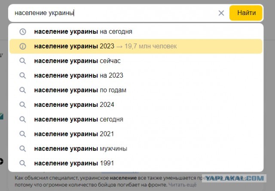
Task: Choose suggestion население украины 2024
Action: pos(136,105)
